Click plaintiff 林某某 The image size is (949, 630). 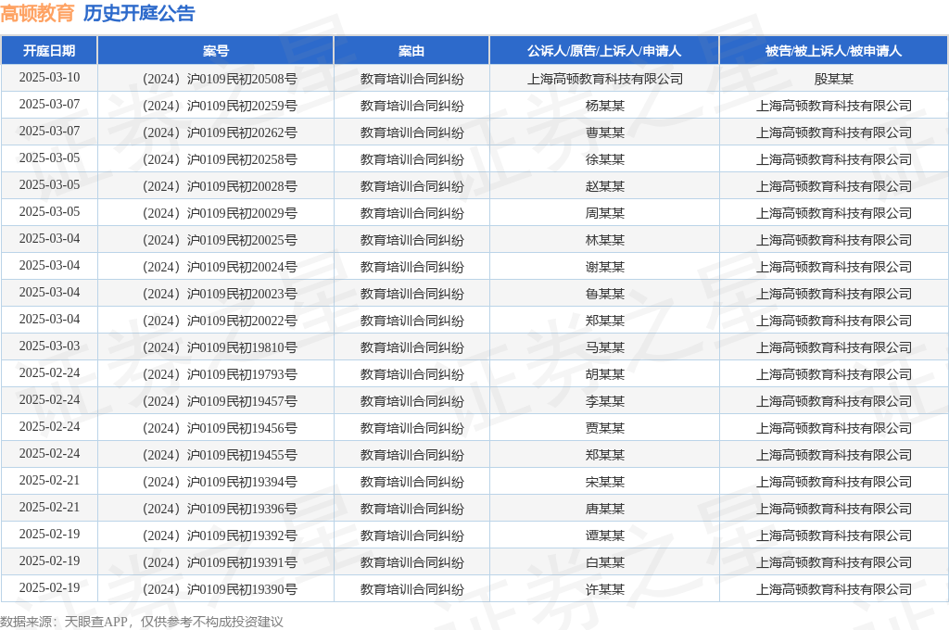(x=604, y=240)
